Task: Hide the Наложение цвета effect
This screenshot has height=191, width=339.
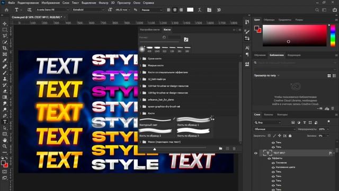Action: click(x=273, y=167)
